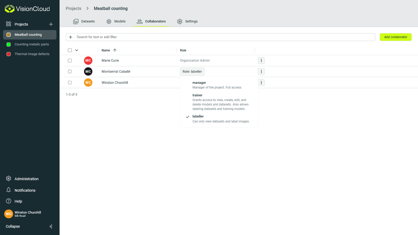
Task: Switch to the Datasets tab
Action: [x=84, y=21]
